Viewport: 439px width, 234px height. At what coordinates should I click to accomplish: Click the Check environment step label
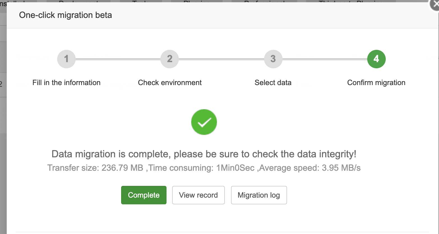(170, 83)
